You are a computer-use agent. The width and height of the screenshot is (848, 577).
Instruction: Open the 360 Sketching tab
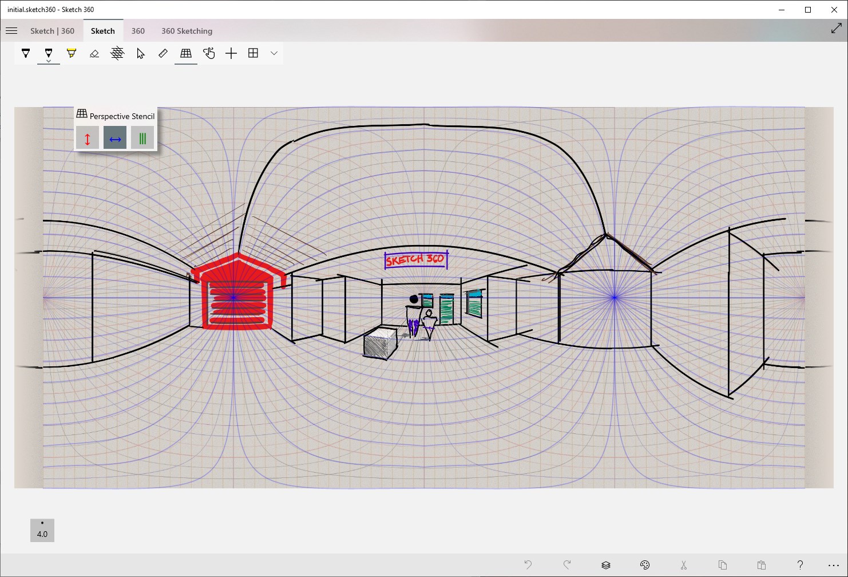(187, 30)
